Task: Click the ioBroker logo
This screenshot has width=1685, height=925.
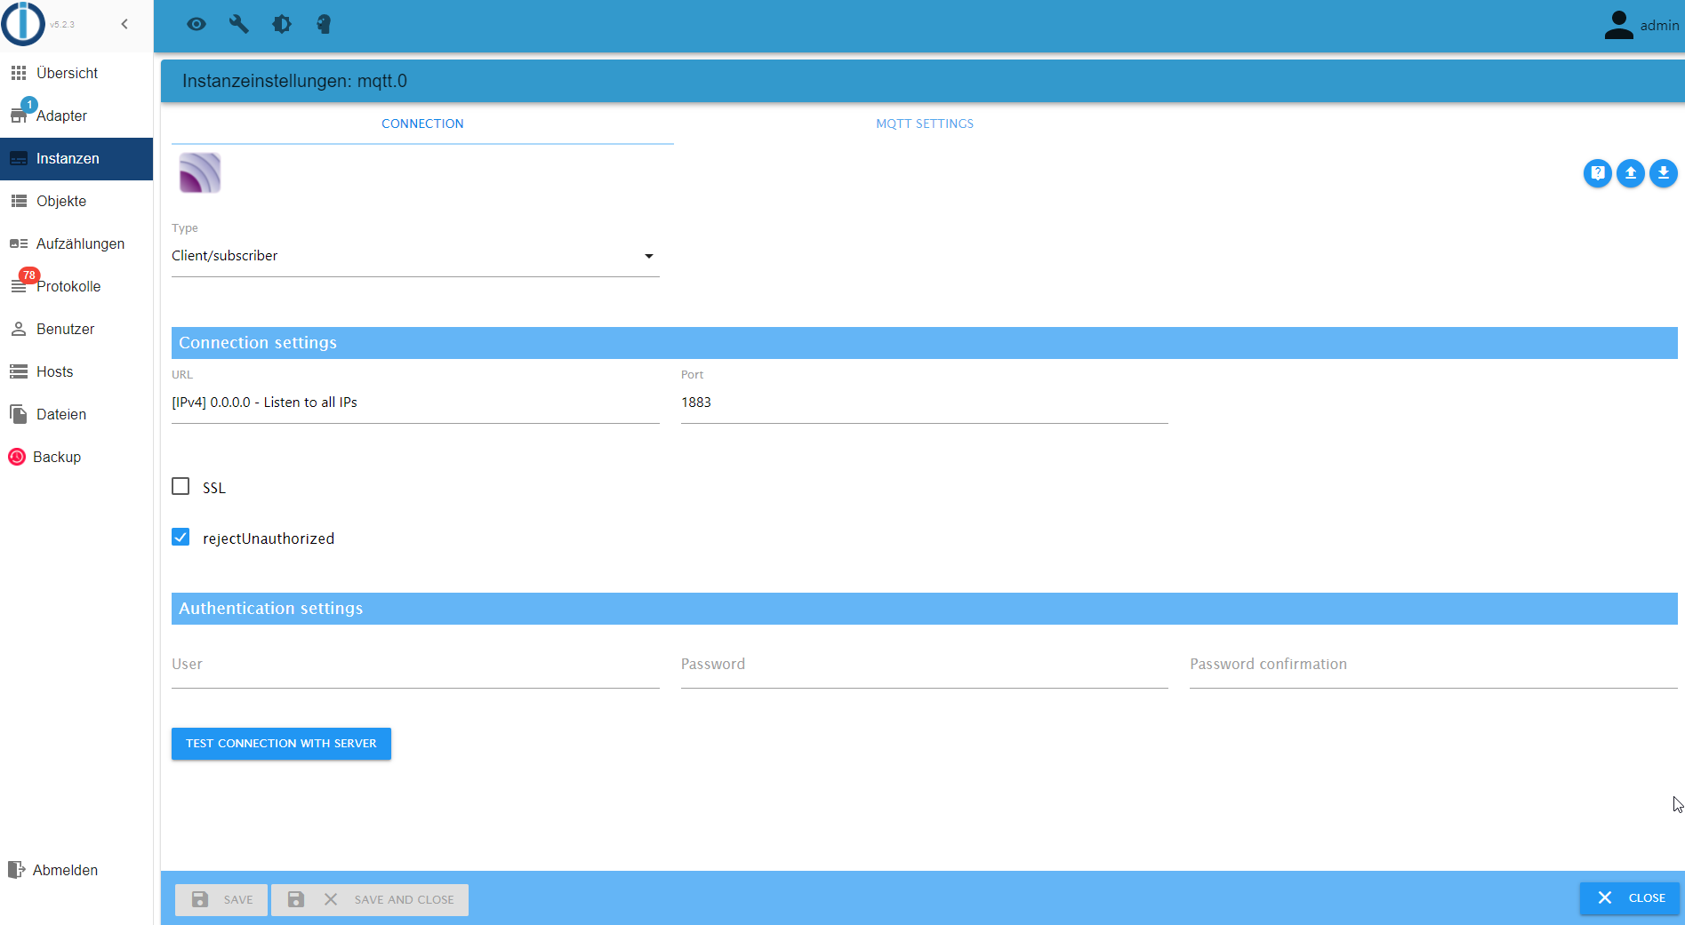Action: 23,24
